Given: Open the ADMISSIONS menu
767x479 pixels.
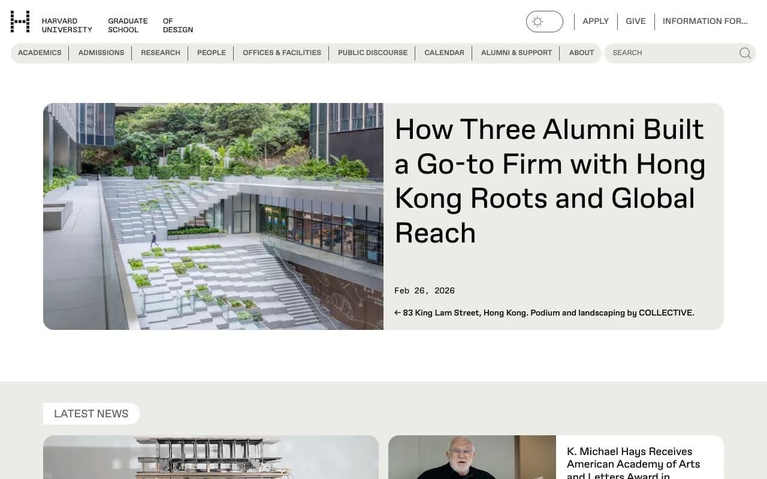Looking at the screenshot, I should pyautogui.click(x=101, y=53).
